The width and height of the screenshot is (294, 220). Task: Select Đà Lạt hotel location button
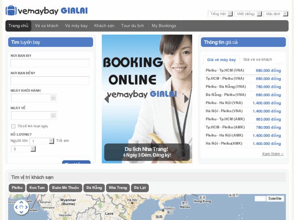tap(140, 188)
